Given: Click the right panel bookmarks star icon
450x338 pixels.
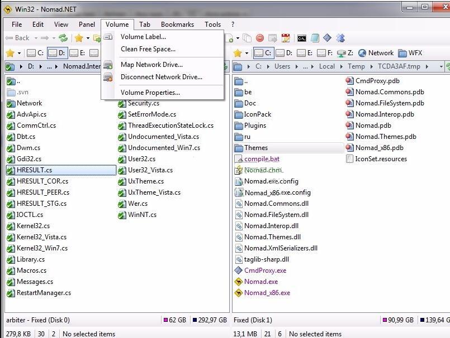Looking at the screenshot, I should click(x=238, y=53).
